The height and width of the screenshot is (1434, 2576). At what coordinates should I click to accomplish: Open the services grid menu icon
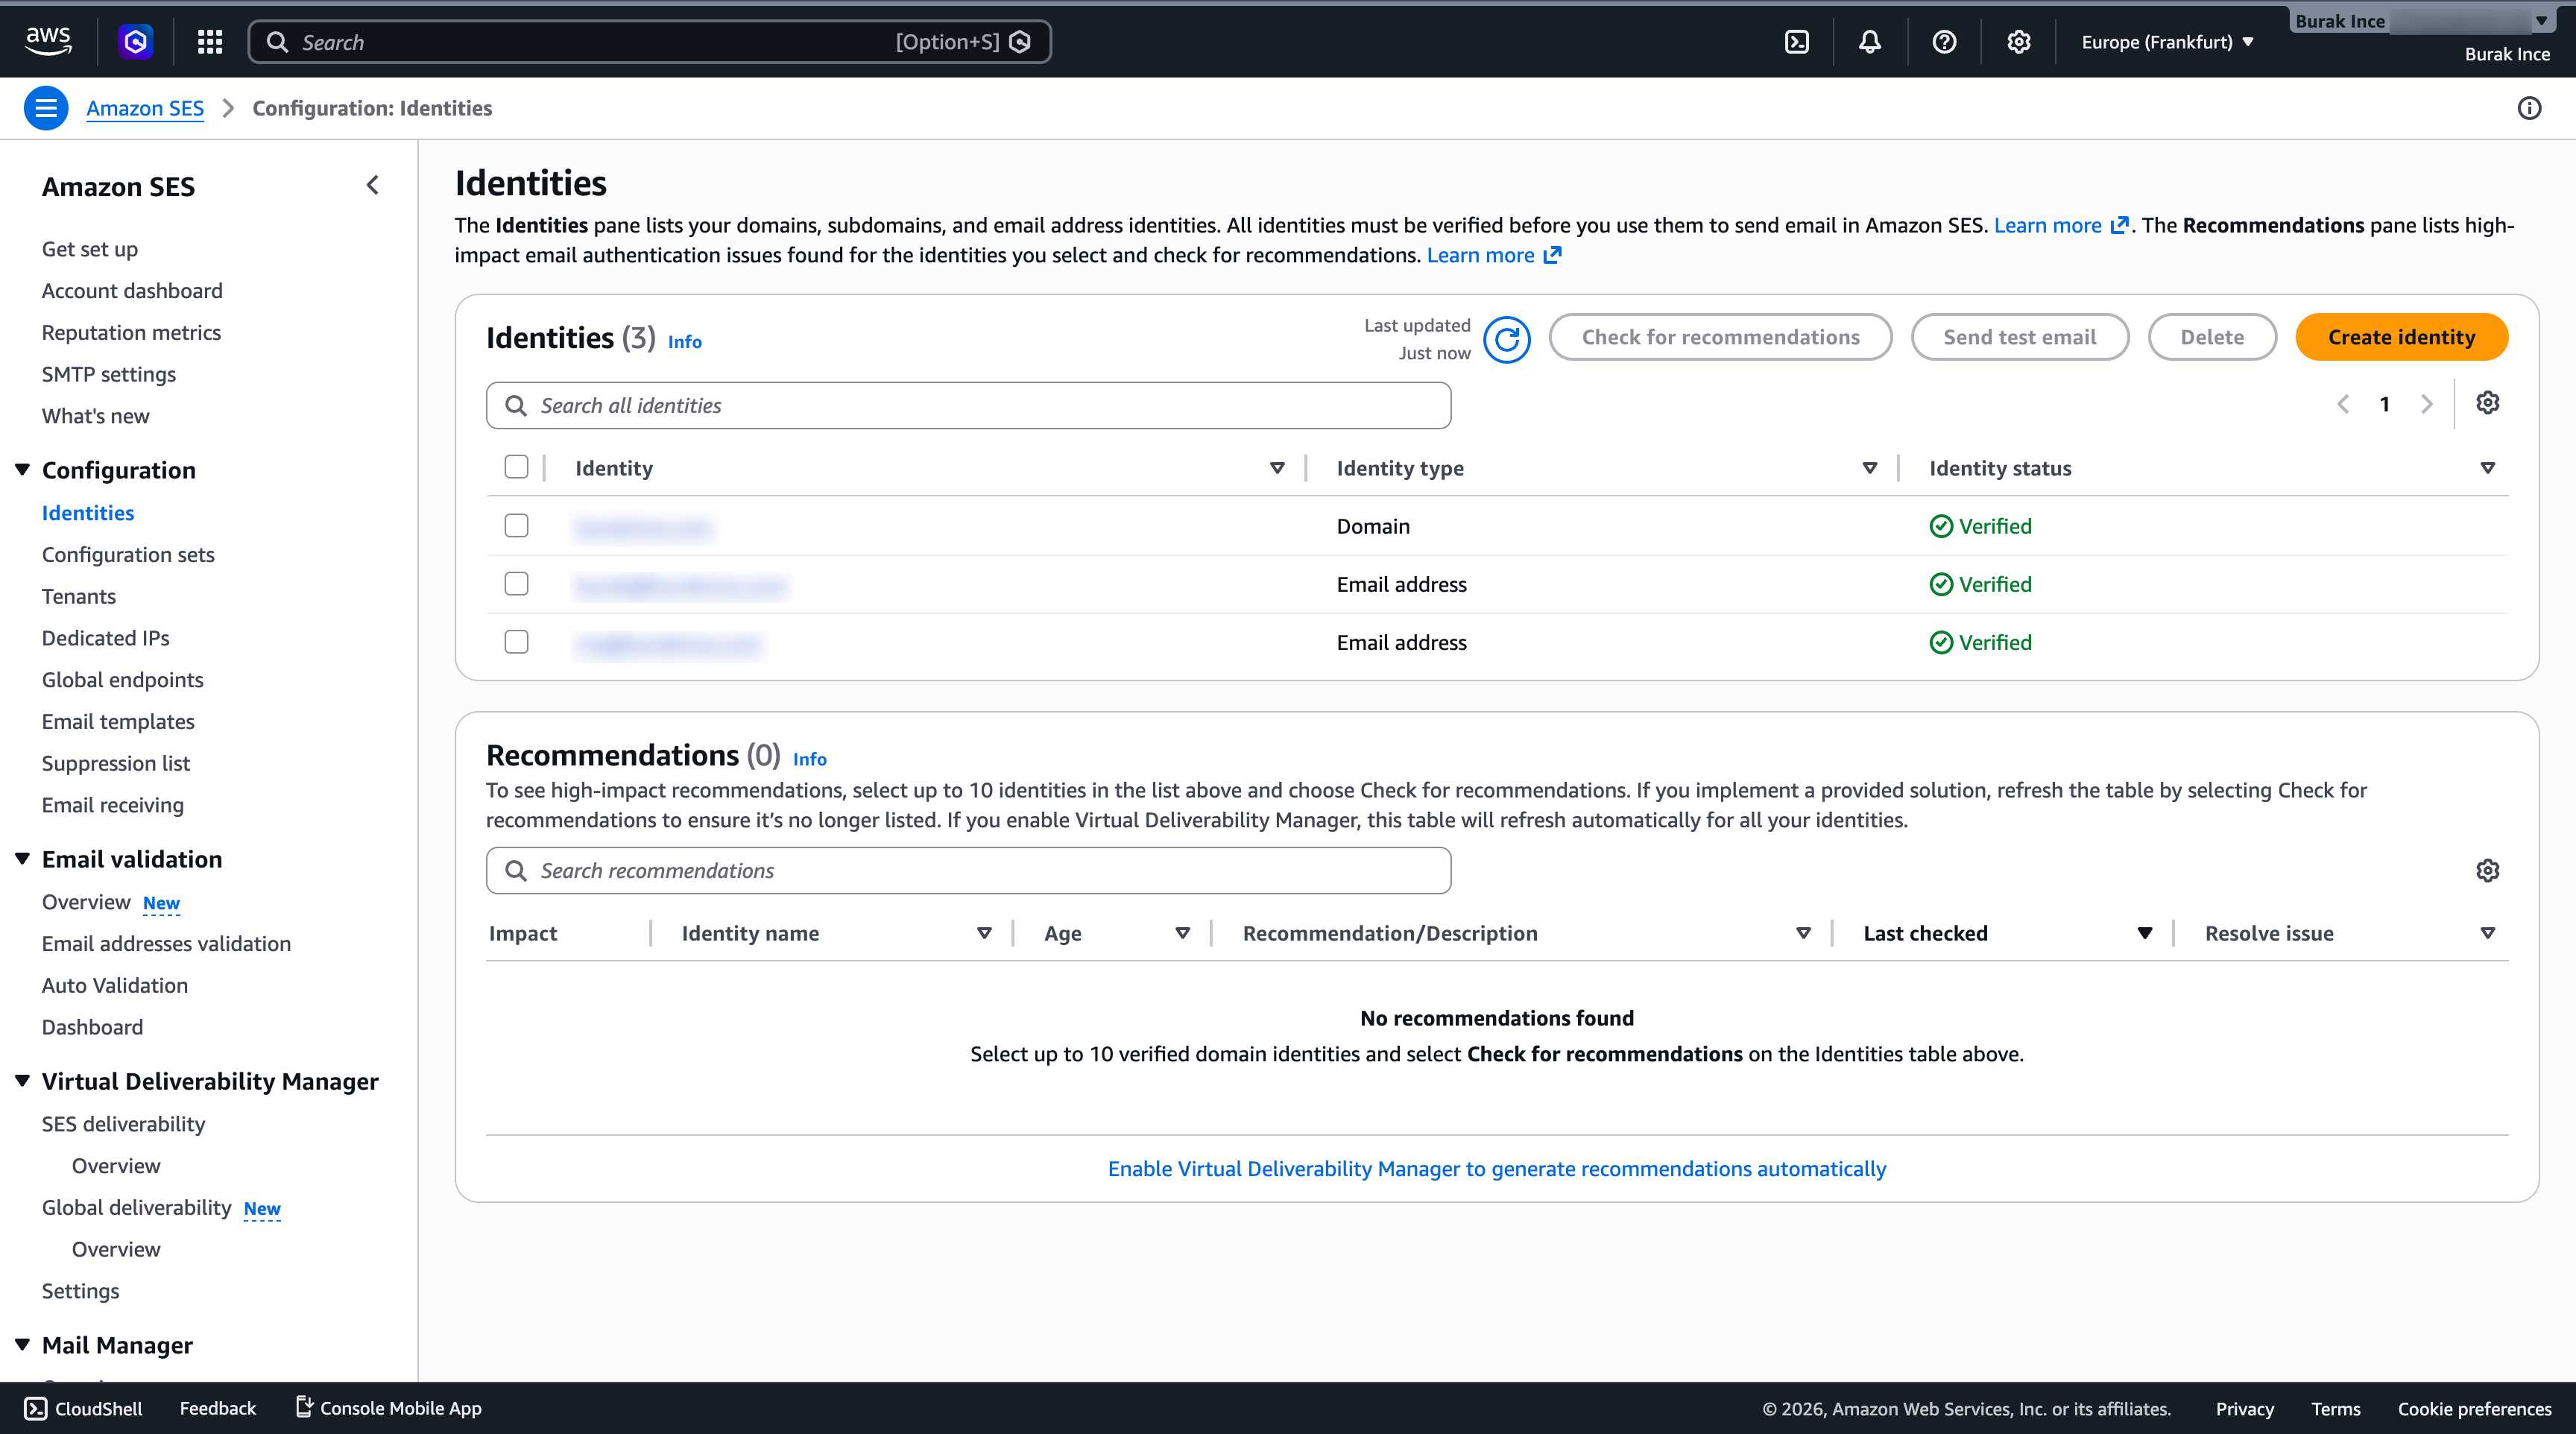[x=210, y=41]
